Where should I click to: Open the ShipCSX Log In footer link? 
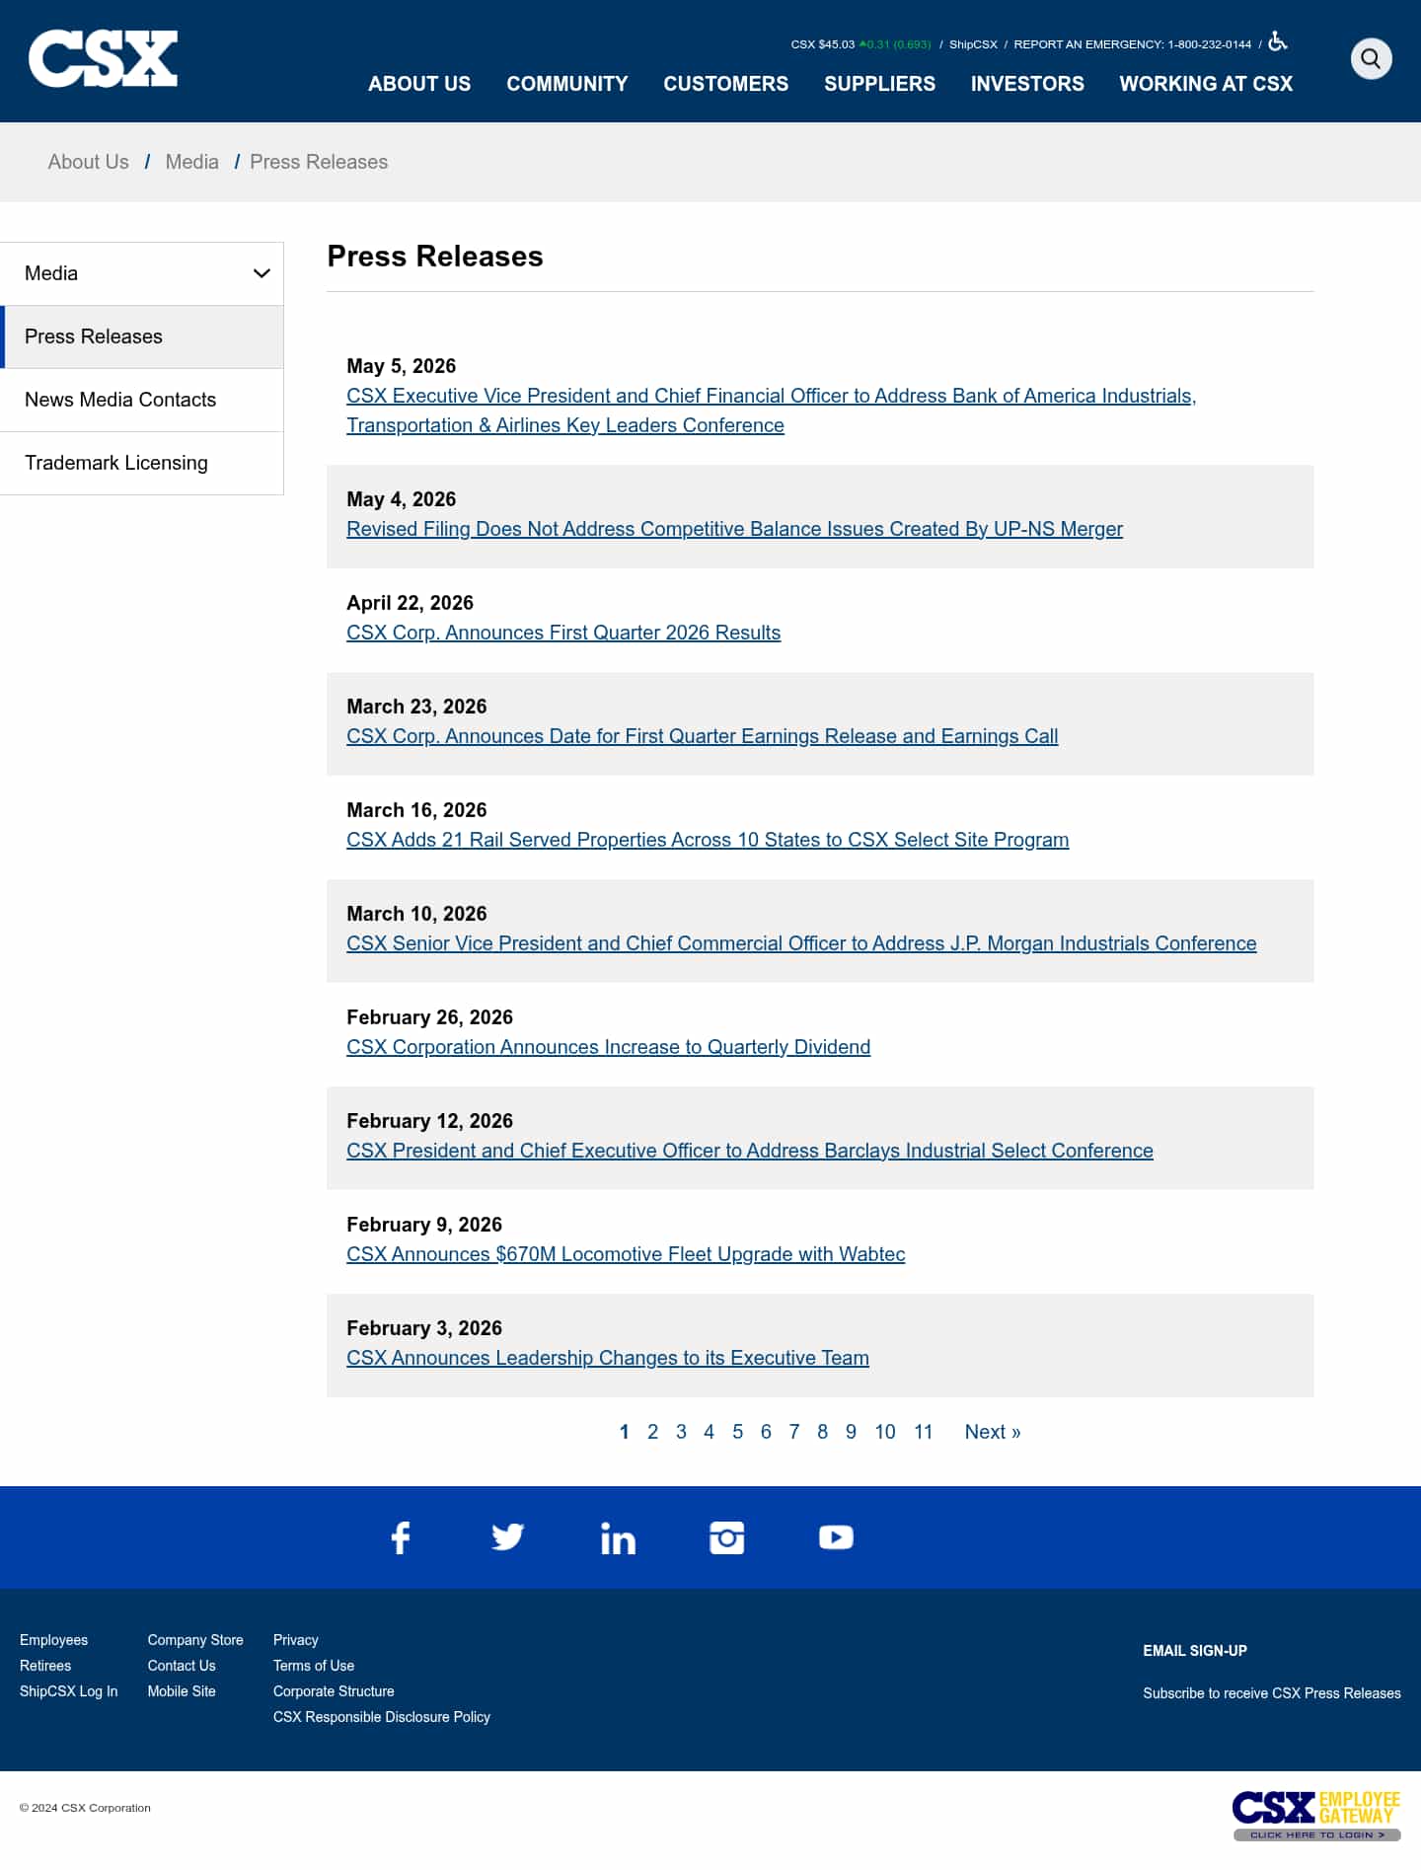click(69, 1691)
